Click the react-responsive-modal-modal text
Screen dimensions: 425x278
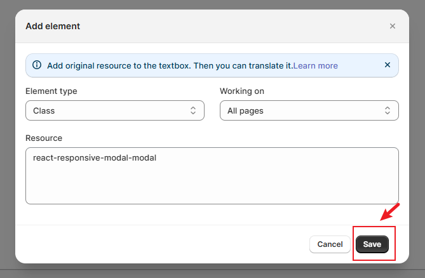[95, 158]
